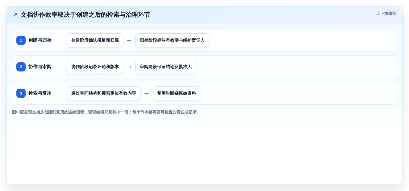
Task: Click the title 文档协作效率取决于创建之后的检索与治理环节
Action: pyautogui.click(x=85, y=15)
